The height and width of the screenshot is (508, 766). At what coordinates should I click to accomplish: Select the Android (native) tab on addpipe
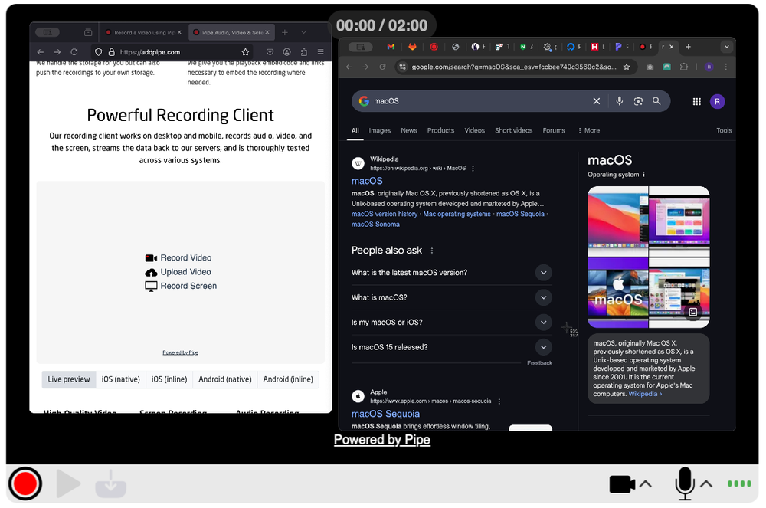[x=224, y=379]
